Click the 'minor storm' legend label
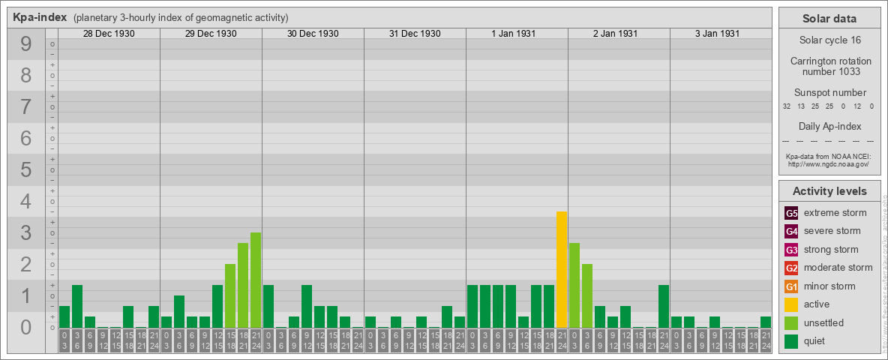Viewport: 888px width, 360px height. click(829, 286)
